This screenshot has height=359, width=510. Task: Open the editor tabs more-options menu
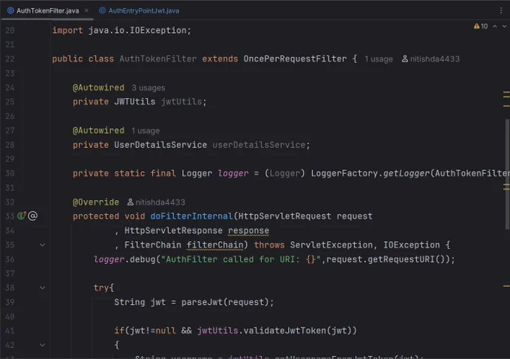[x=501, y=10]
